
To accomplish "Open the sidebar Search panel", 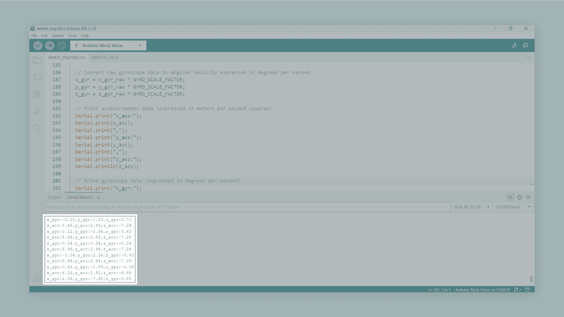I will pos(37,128).
